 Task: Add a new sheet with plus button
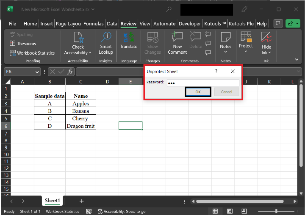tap(81, 201)
